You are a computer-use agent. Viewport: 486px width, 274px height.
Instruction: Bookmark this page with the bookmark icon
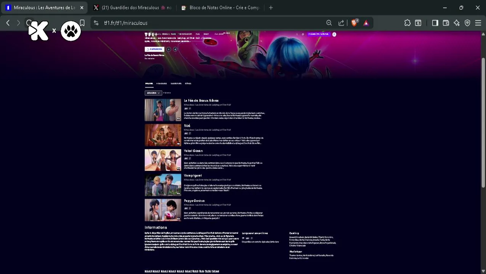click(x=82, y=23)
